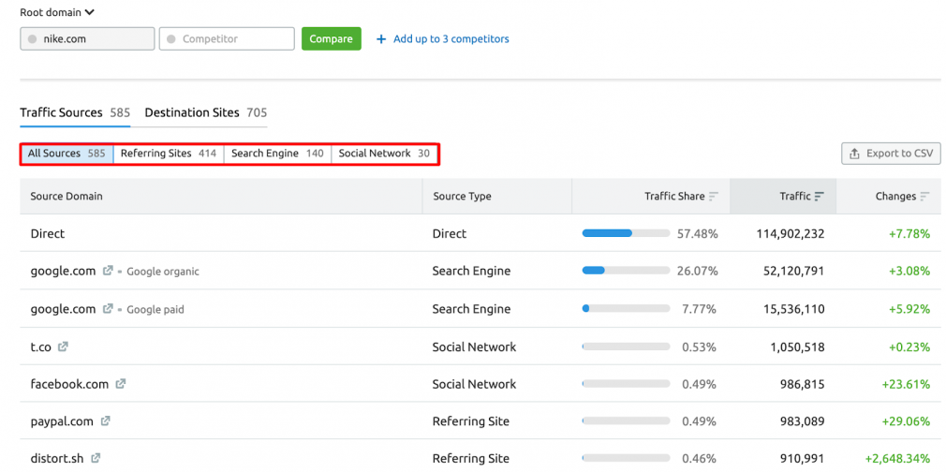Click the export icon in Export to CSV
Screen dimensions: 946x472
[854, 154]
